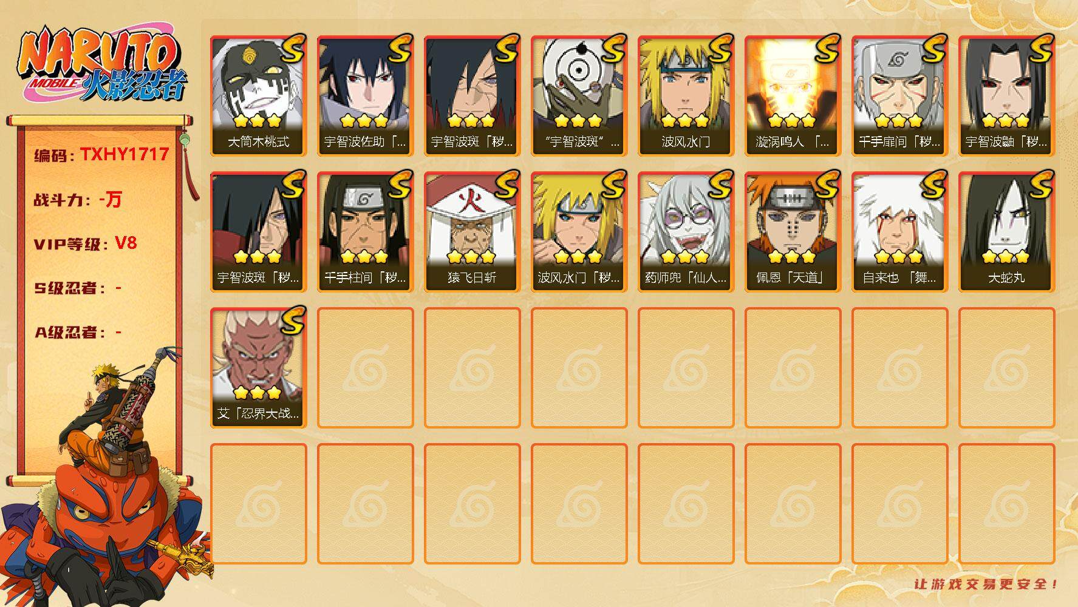Viewport: 1078px width, 607px height.
Task: Select the 宇智波鼬「秽」 card
Action: coord(1006,96)
